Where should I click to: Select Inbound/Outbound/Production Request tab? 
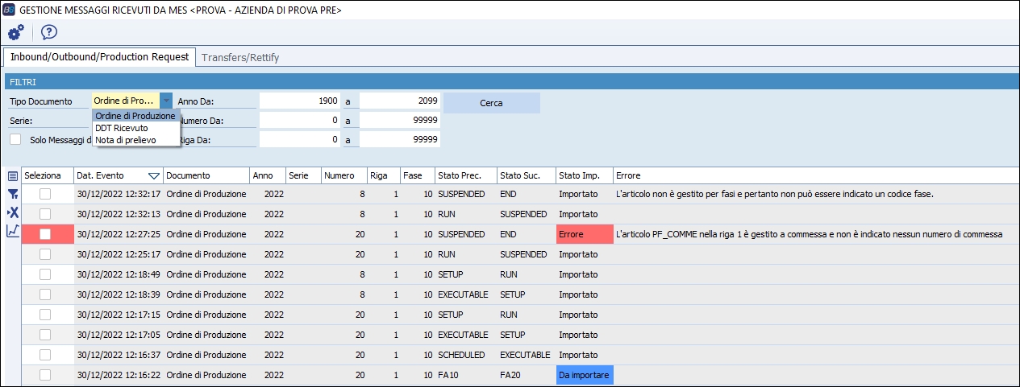100,57
